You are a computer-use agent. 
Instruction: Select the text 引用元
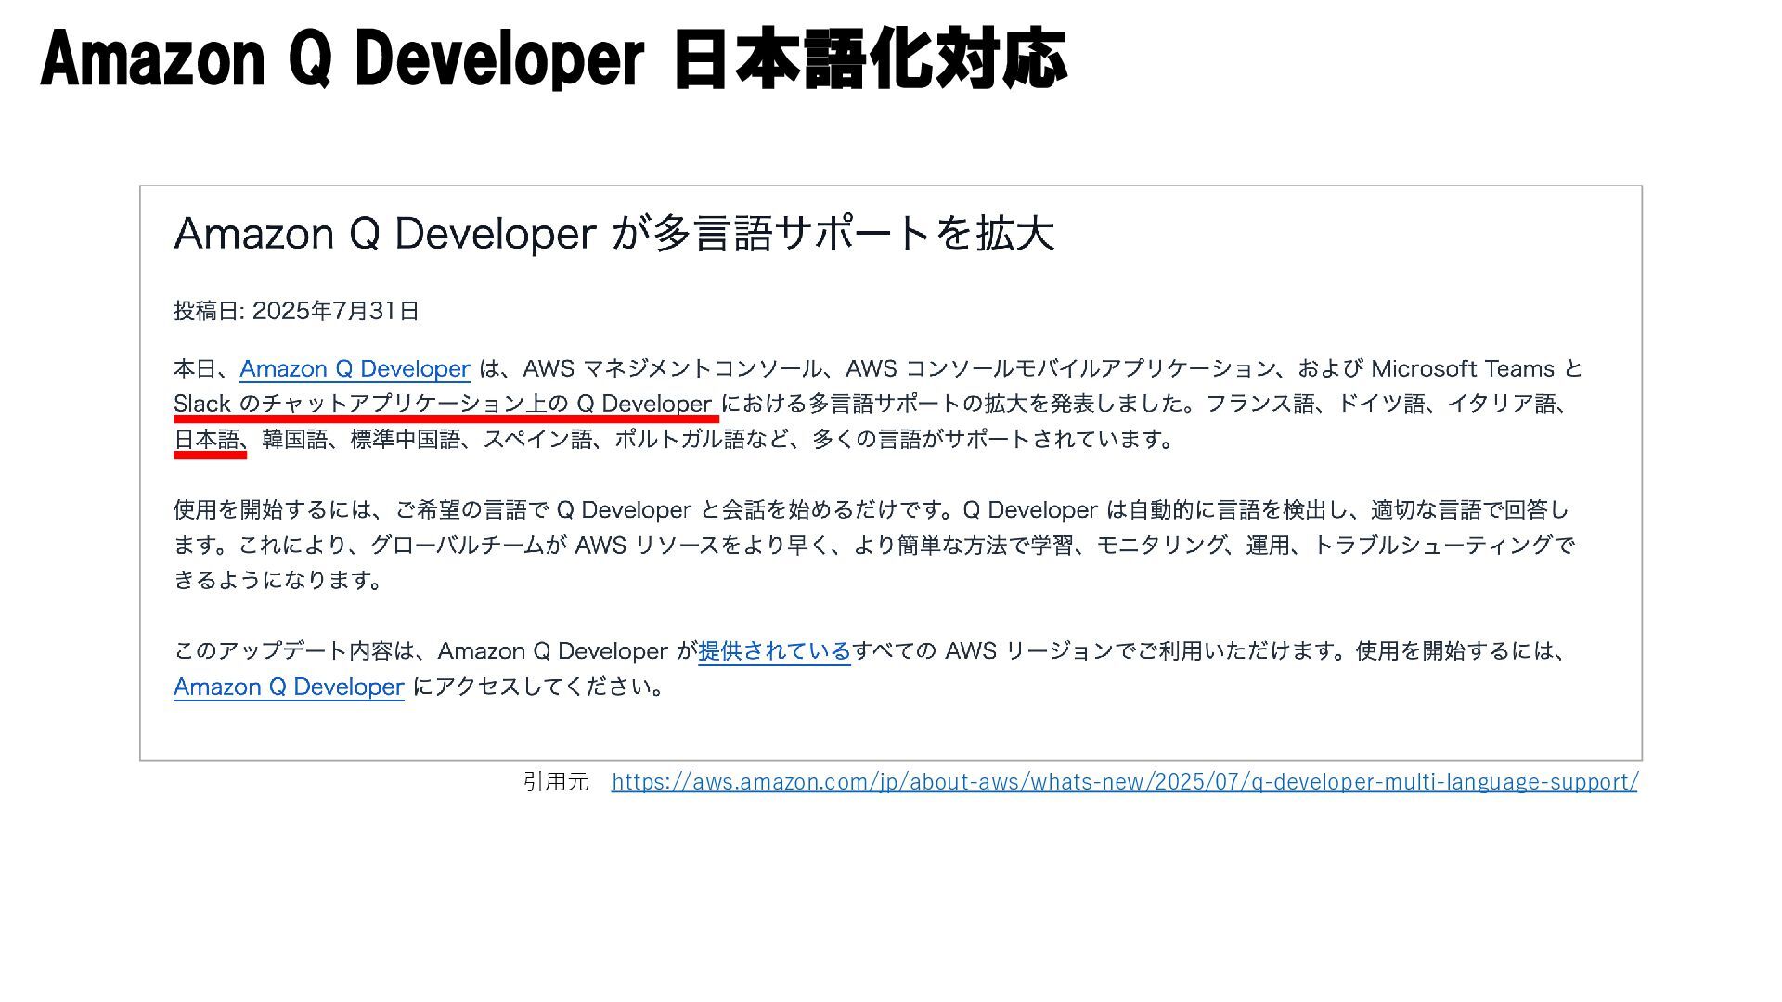[x=555, y=781]
